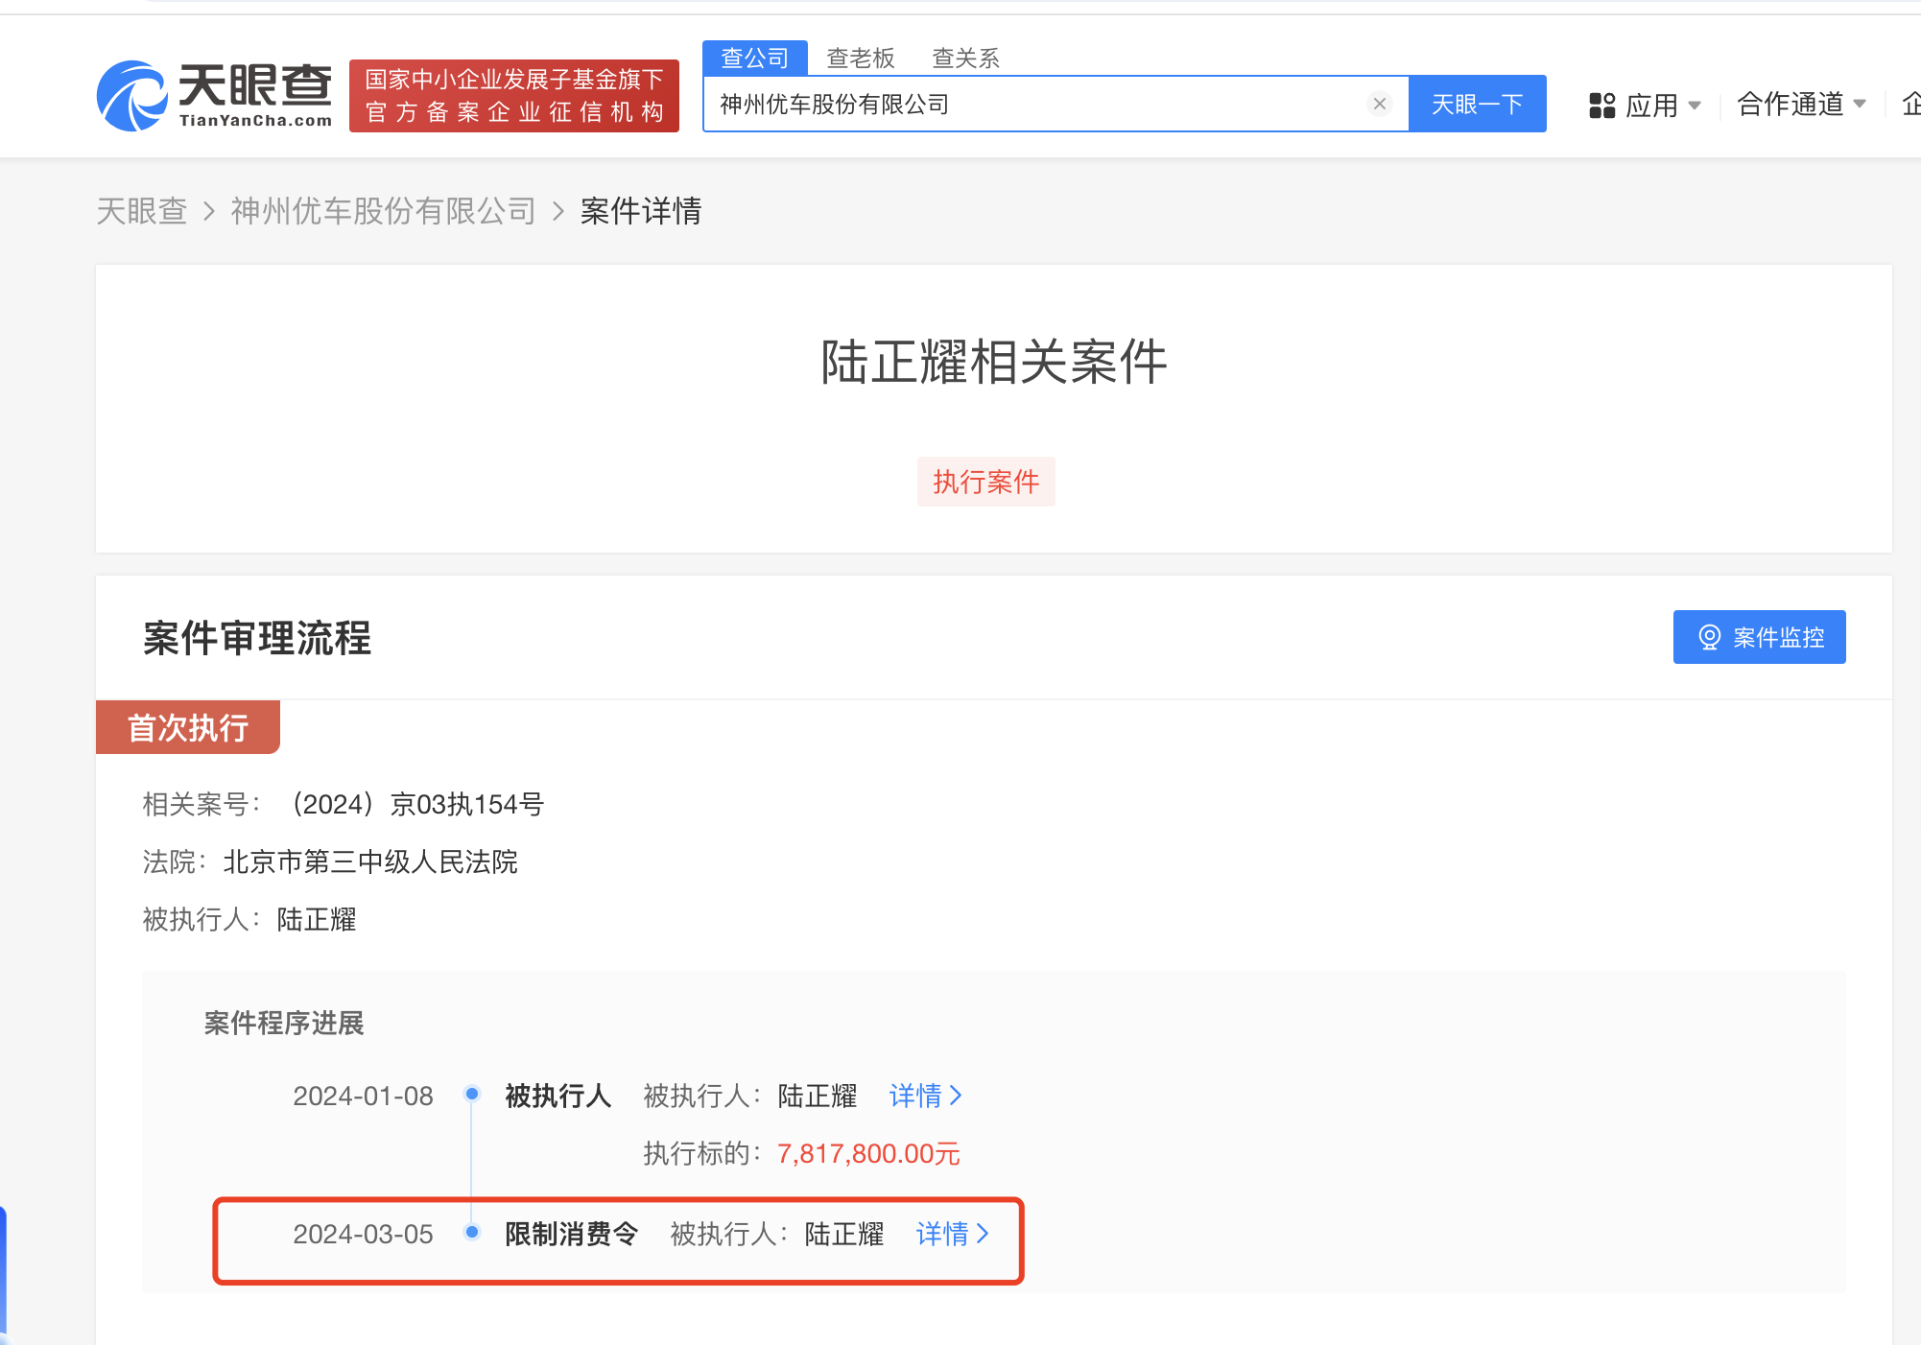Click court name 北京市第三中级人民法院
The width and height of the screenshot is (1921, 1345).
pos(370,861)
